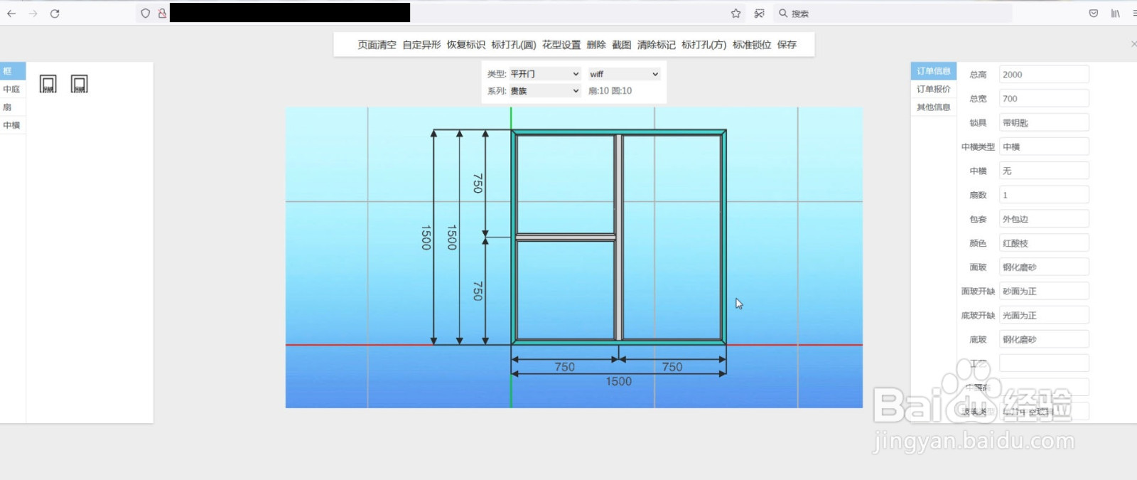Open the shield tracking protection icon
1137x480 pixels.
145,14
